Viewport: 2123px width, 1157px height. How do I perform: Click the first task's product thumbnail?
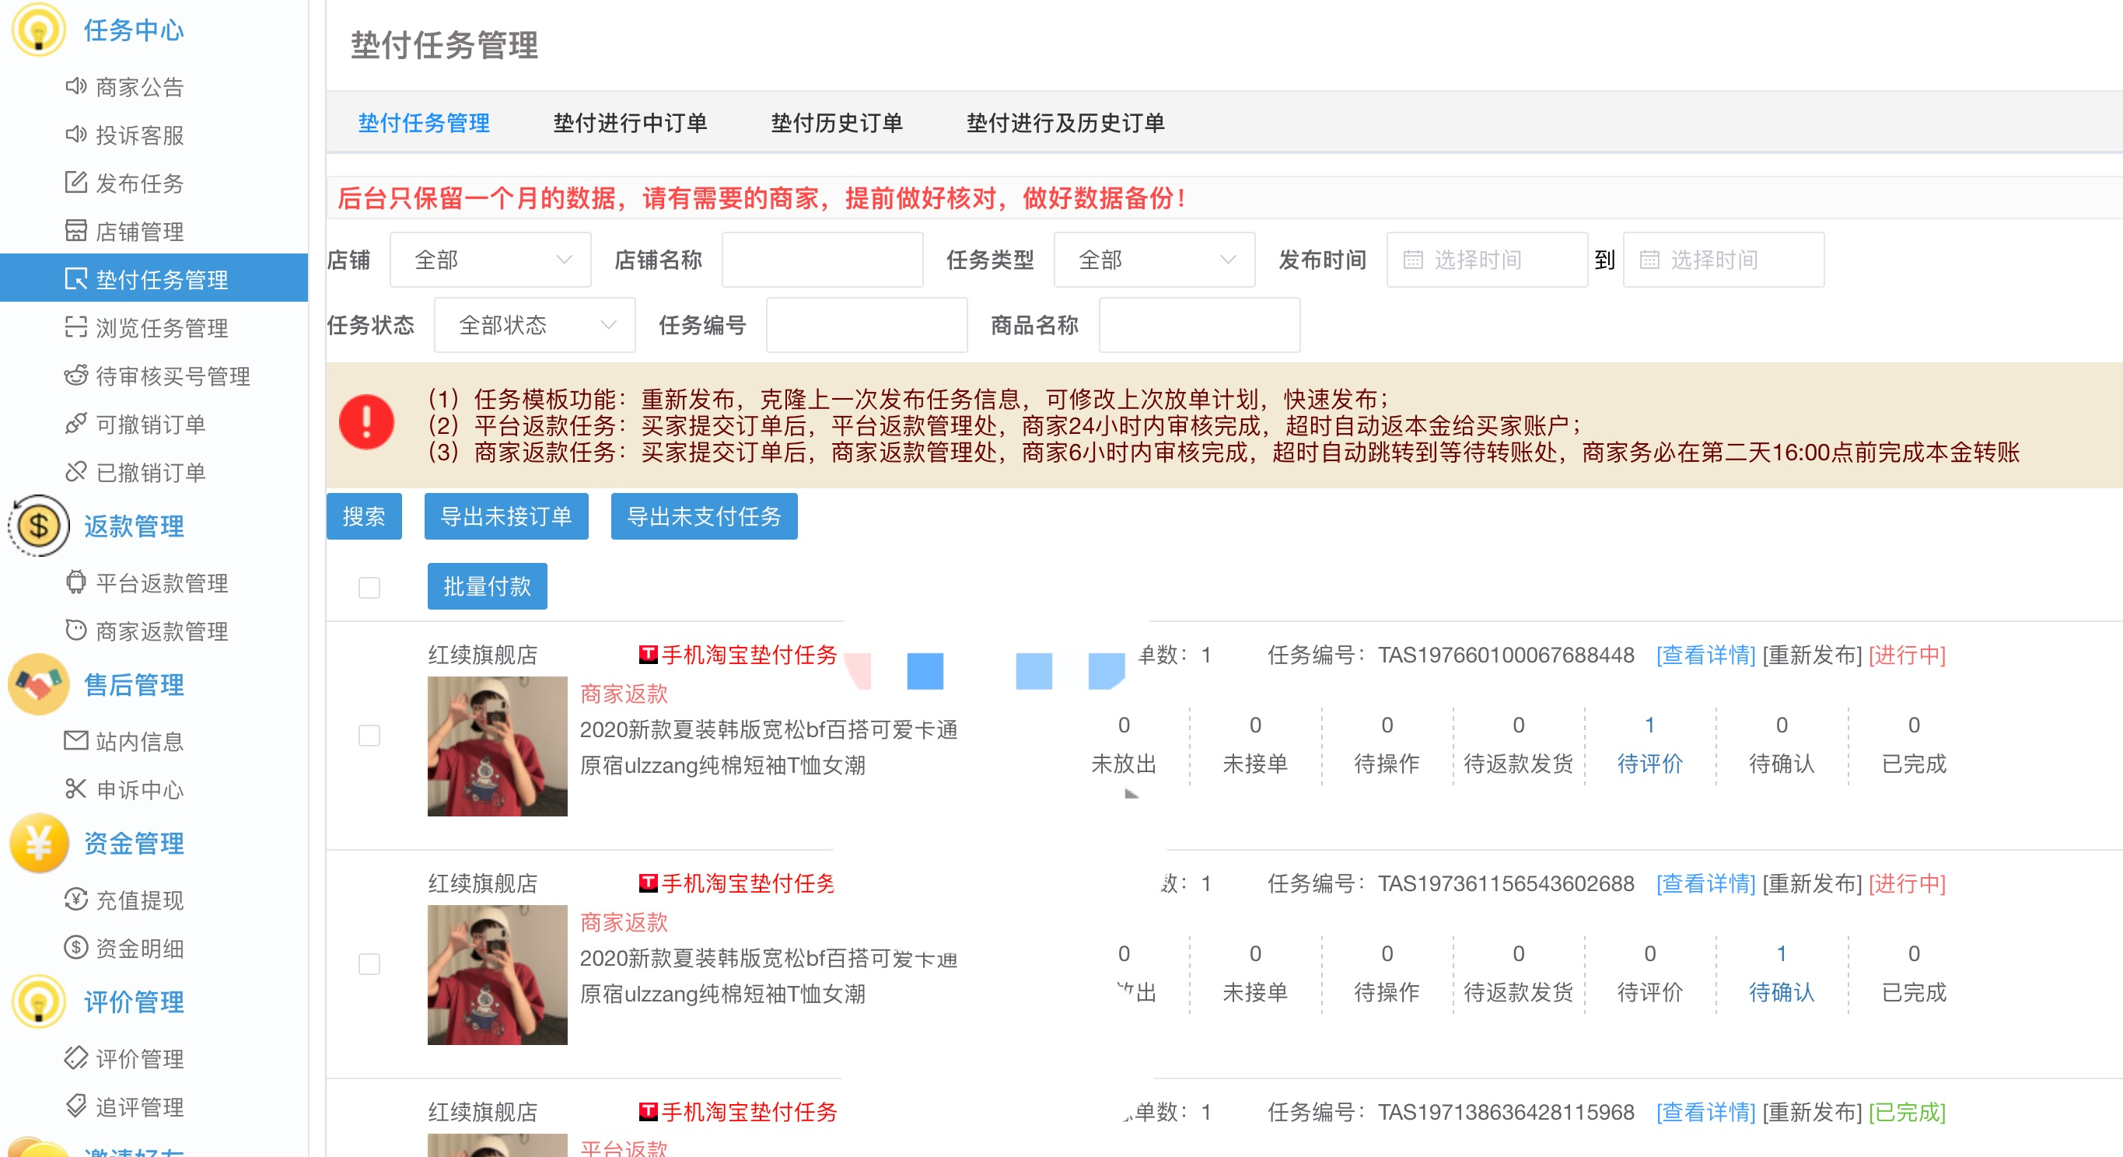pyautogui.click(x=497, y=746)
